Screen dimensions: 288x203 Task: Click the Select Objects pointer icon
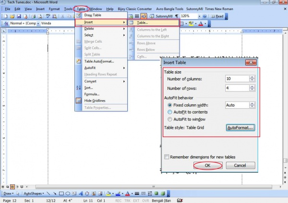pos(18,193)
